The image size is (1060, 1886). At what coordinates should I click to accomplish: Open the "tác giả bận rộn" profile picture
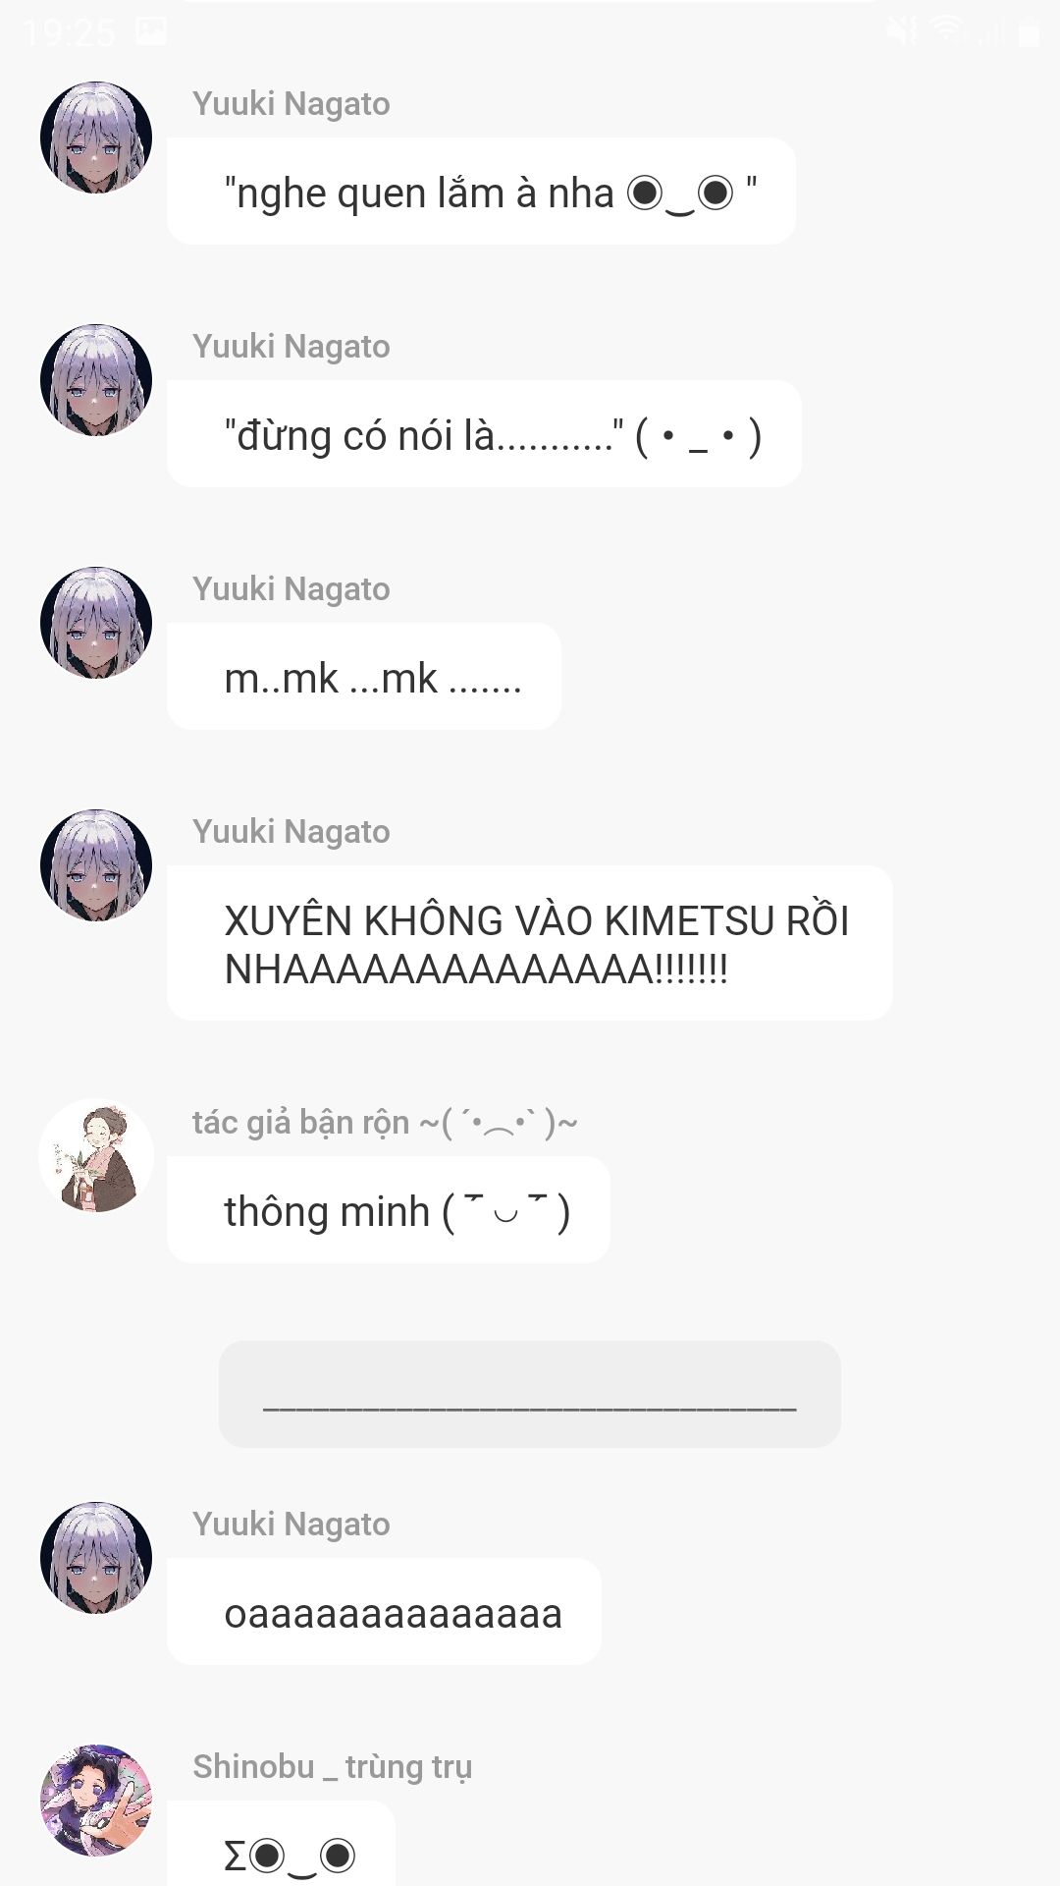(x=96, y=1155)
